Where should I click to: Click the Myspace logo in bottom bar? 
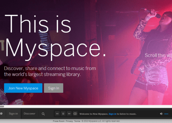pyautogui.click(x=1, y=114)
